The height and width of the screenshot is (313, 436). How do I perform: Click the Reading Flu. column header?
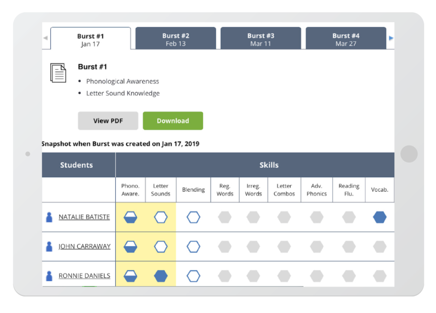pyautogui.click(x=349, y=190)
